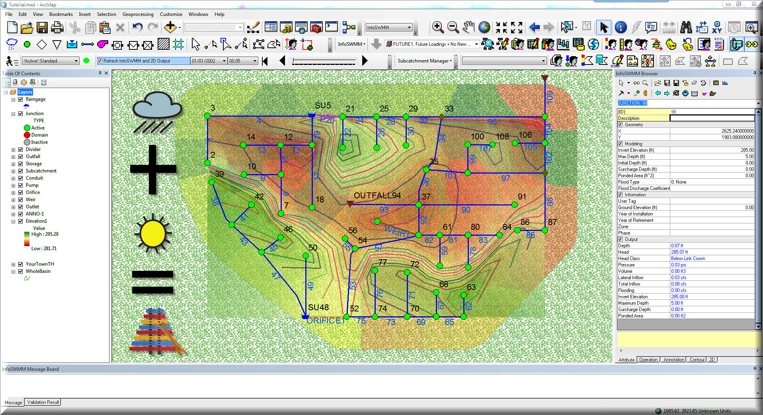763x415 pixels.
Task: Select the magenta pump tool
Action: [x=102, y=44]
